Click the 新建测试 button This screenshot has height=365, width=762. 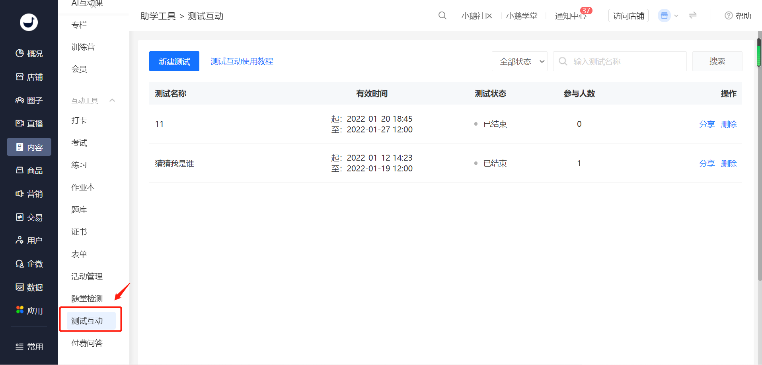click(x=174, y=61)
